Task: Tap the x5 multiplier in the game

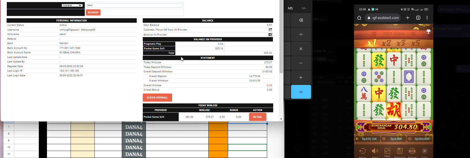Action: coord(416,43)
